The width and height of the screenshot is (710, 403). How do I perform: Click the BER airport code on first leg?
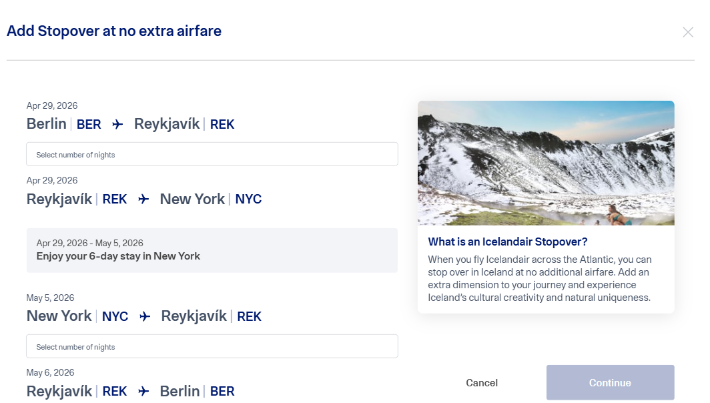[x=89, y=125]
